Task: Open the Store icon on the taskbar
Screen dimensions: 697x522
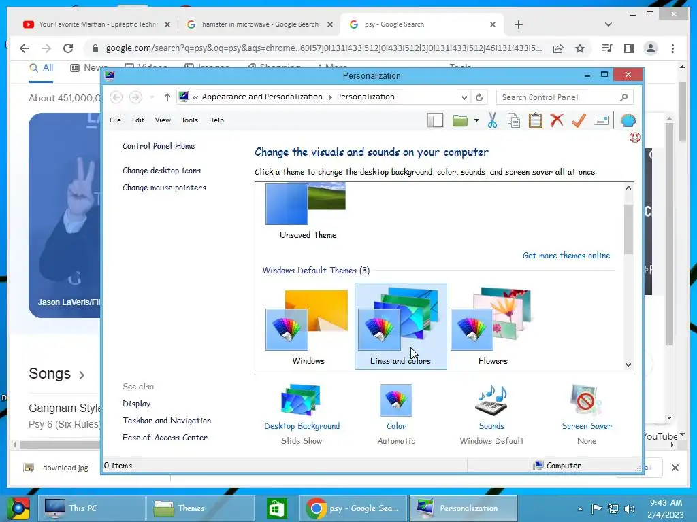Action: point(276,508)
